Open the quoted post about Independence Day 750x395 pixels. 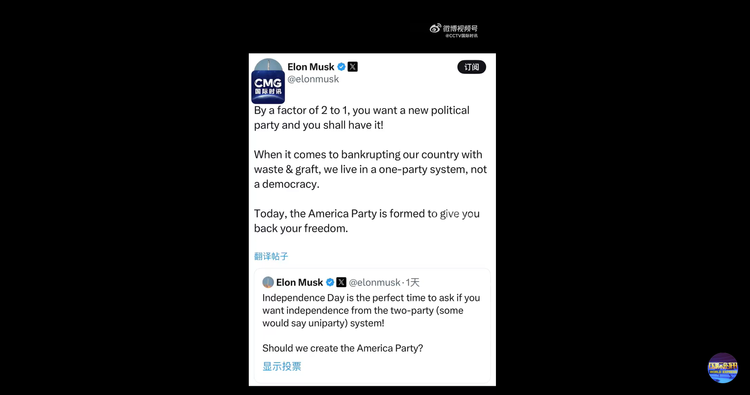[371, 310]
